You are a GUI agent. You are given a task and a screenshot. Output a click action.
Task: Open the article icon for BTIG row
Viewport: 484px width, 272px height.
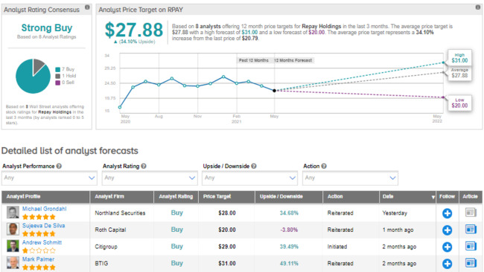pyautogui.click(x=471, y=263)
